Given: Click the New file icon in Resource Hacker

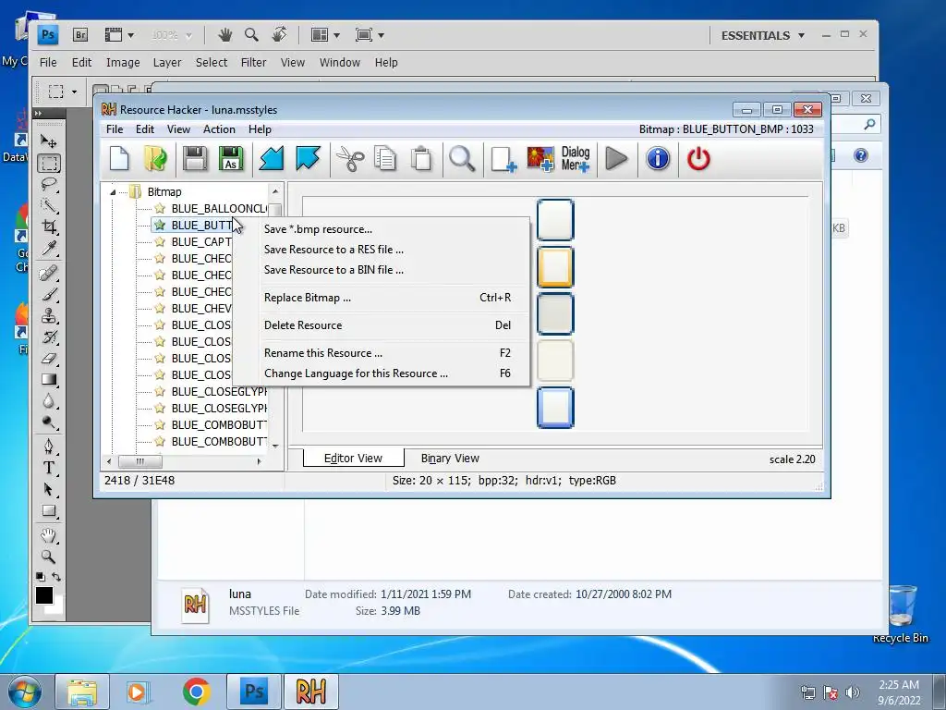Looking at the screenshot, I should [x=119, y=159].
